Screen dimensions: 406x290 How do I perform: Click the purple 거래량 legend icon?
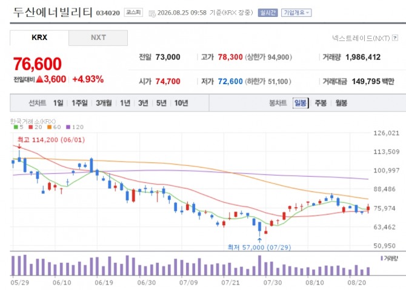point(382,258)
